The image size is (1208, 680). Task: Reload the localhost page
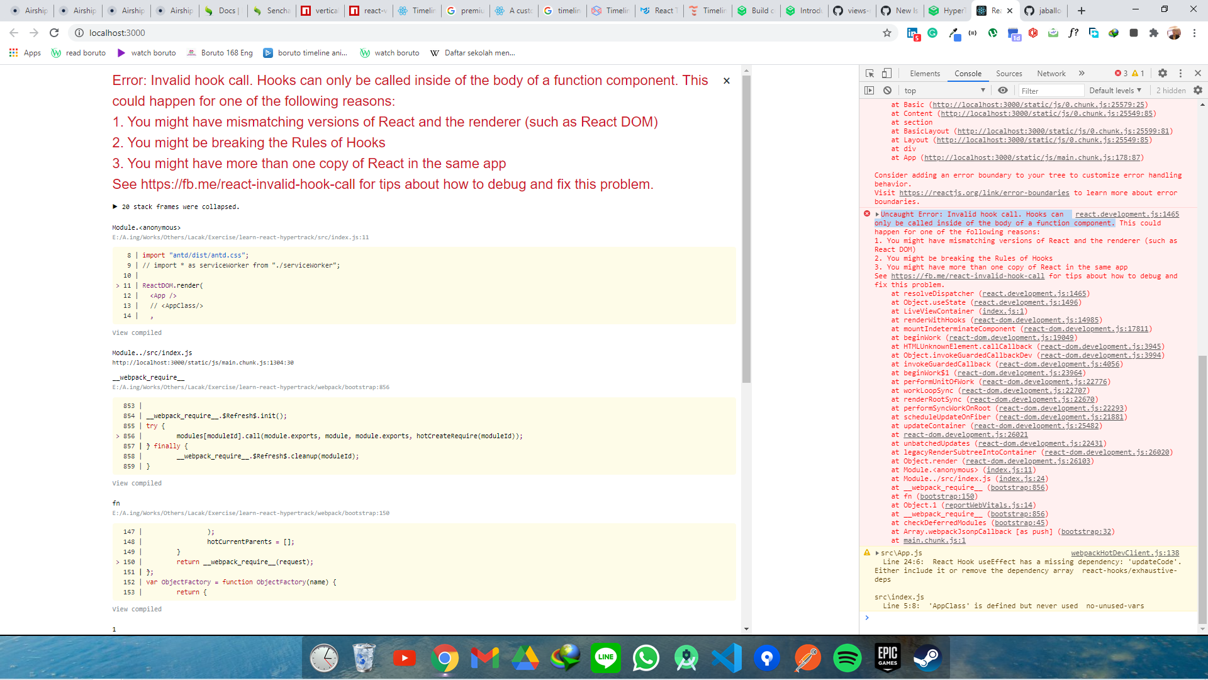click(x=54, y=33)
